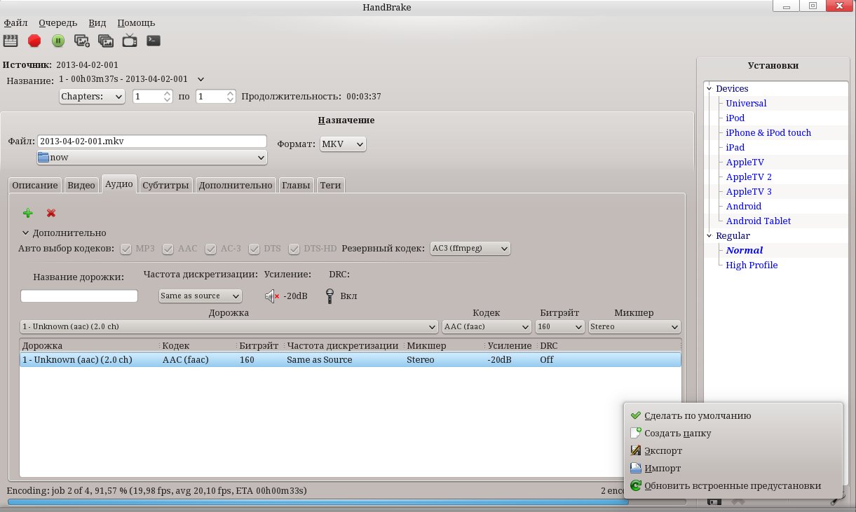Click the Название дорожки text field
Image resolution: width=856 pixels, height=512 pixels.
pos(79,296)
